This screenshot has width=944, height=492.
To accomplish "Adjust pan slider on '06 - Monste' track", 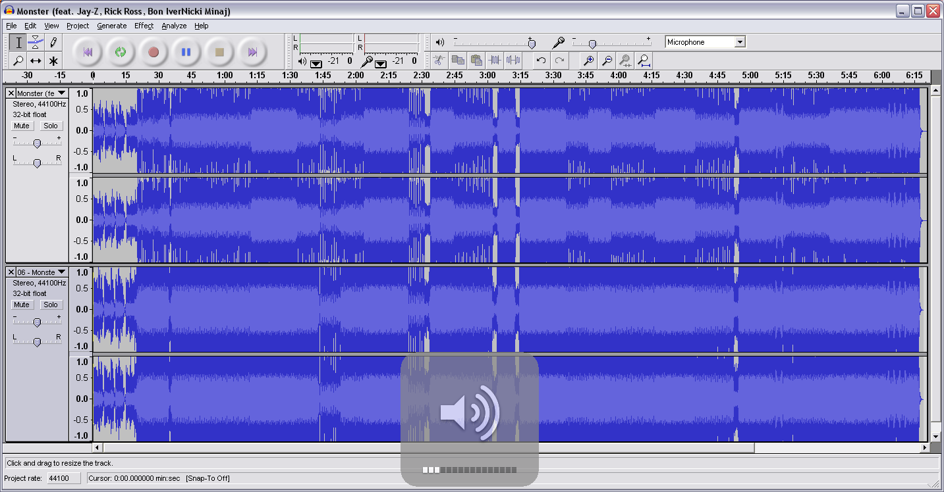I will click(x=37, y=341).
